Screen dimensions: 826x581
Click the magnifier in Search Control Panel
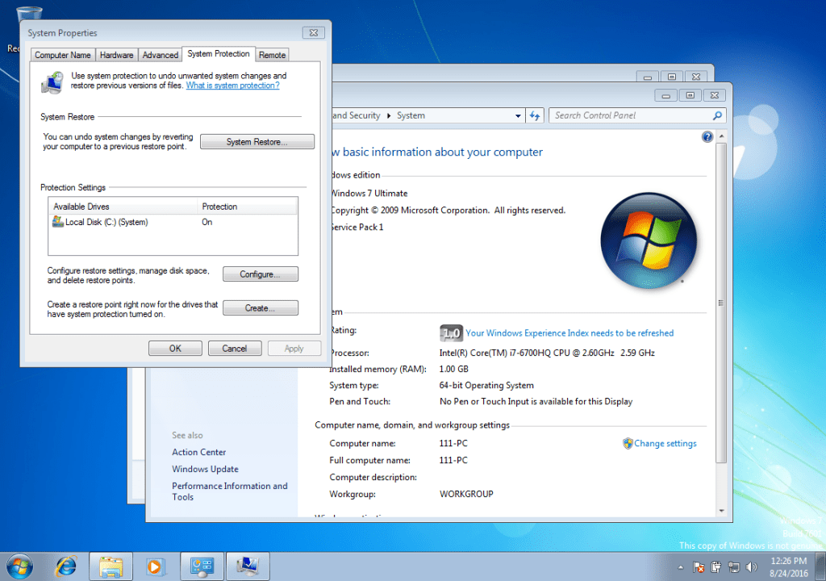click(x=717, y=115)
